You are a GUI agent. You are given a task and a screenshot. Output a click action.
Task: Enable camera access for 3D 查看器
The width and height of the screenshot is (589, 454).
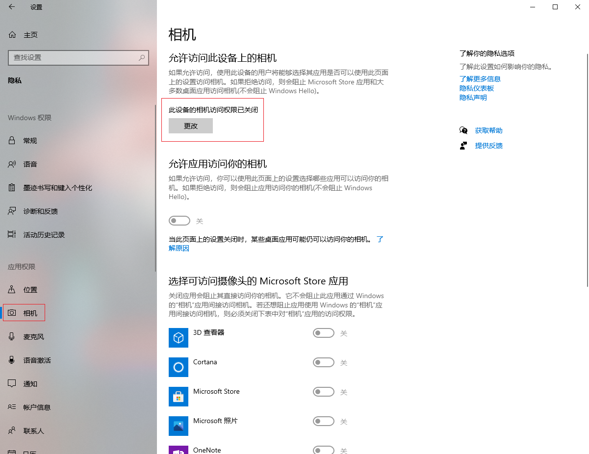tap(323, 333)
